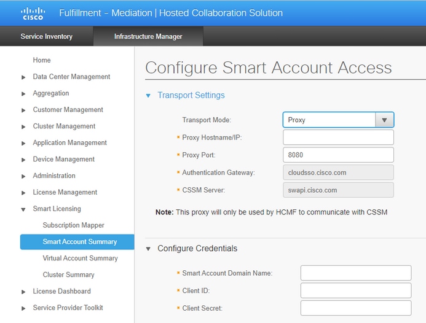Select Smart Licensing menu label

coord(57,209)
